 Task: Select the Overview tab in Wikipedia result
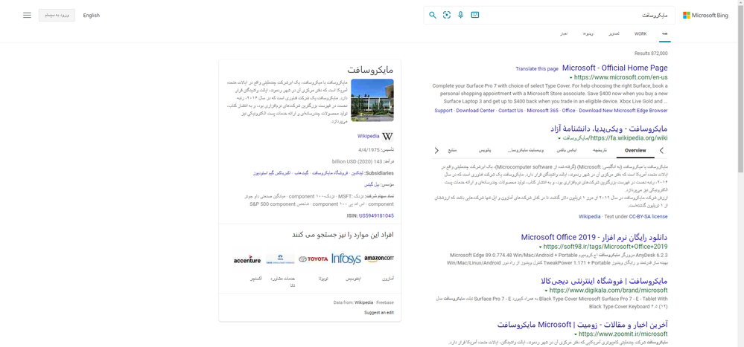635,151
